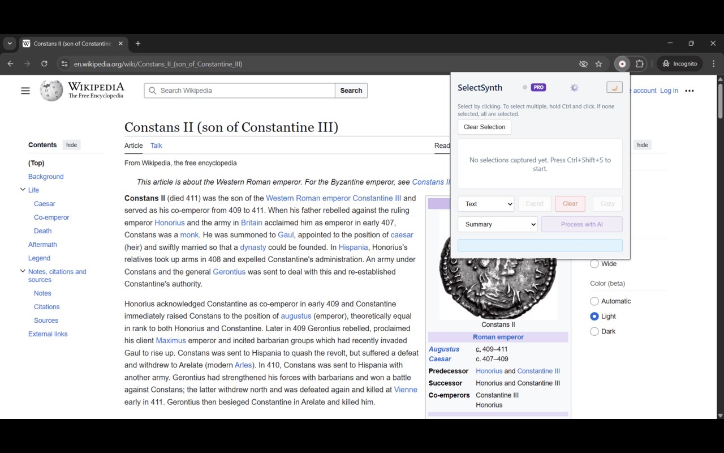The image size is (724, 453).
Task: Open Roman emperor infobox link
Action: point(498,337)
